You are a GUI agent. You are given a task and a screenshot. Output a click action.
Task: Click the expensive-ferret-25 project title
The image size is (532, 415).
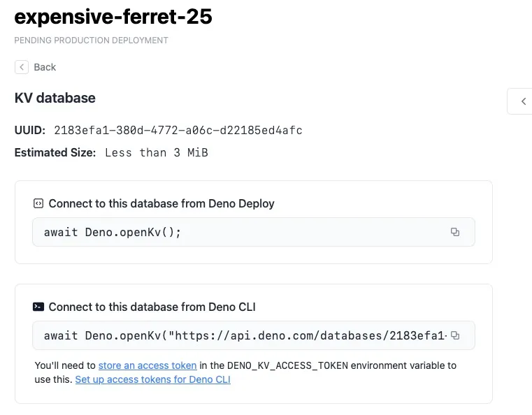point(113,17)
